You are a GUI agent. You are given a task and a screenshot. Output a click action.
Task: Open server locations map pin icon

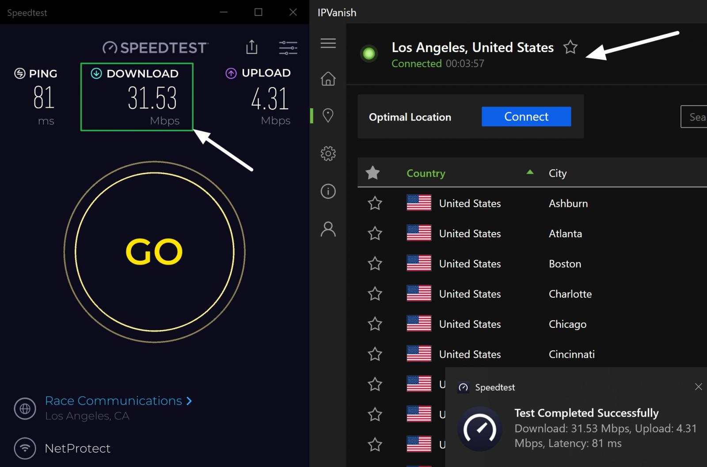(x=328, y=116)
